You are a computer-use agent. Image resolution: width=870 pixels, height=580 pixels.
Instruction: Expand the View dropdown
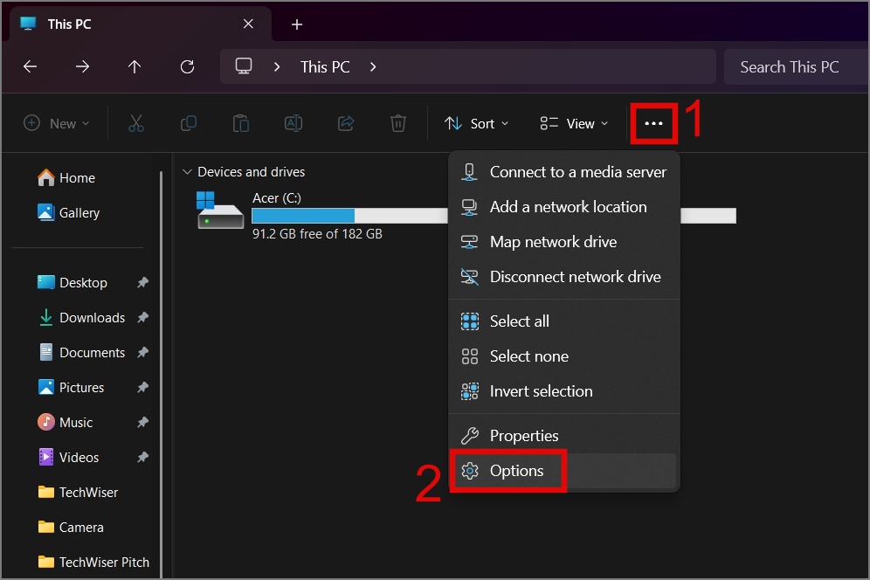click(x=573, y=123)
